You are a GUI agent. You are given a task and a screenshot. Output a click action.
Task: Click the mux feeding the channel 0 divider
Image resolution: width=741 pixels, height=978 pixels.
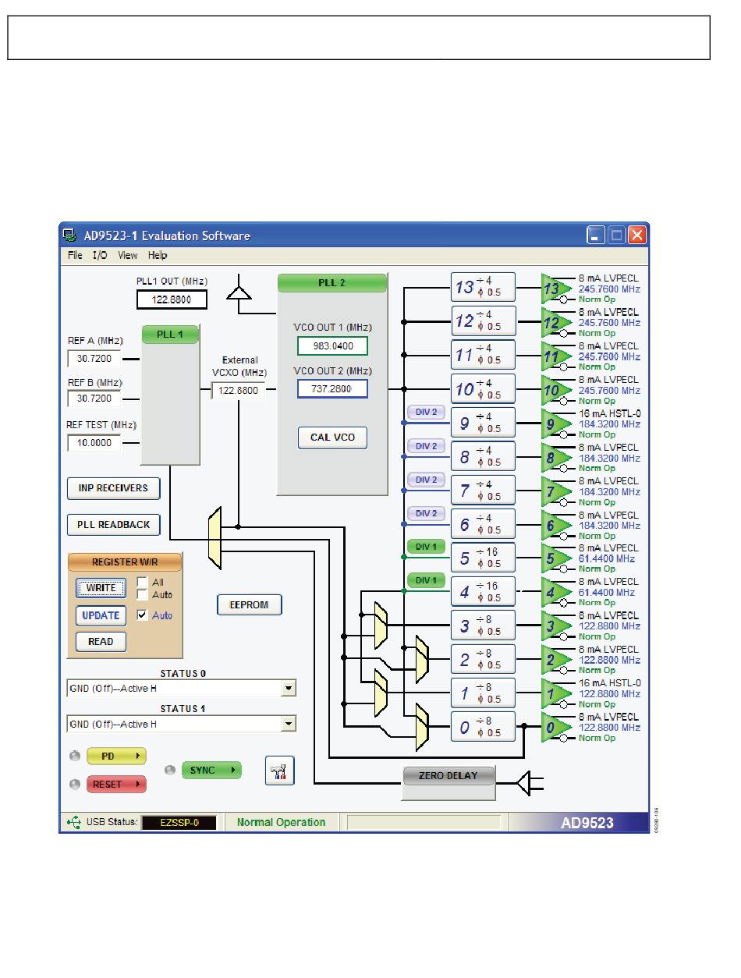(422, 726)
